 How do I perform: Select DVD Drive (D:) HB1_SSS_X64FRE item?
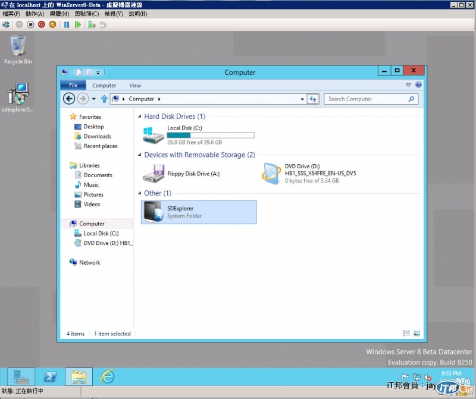(309, 174)
